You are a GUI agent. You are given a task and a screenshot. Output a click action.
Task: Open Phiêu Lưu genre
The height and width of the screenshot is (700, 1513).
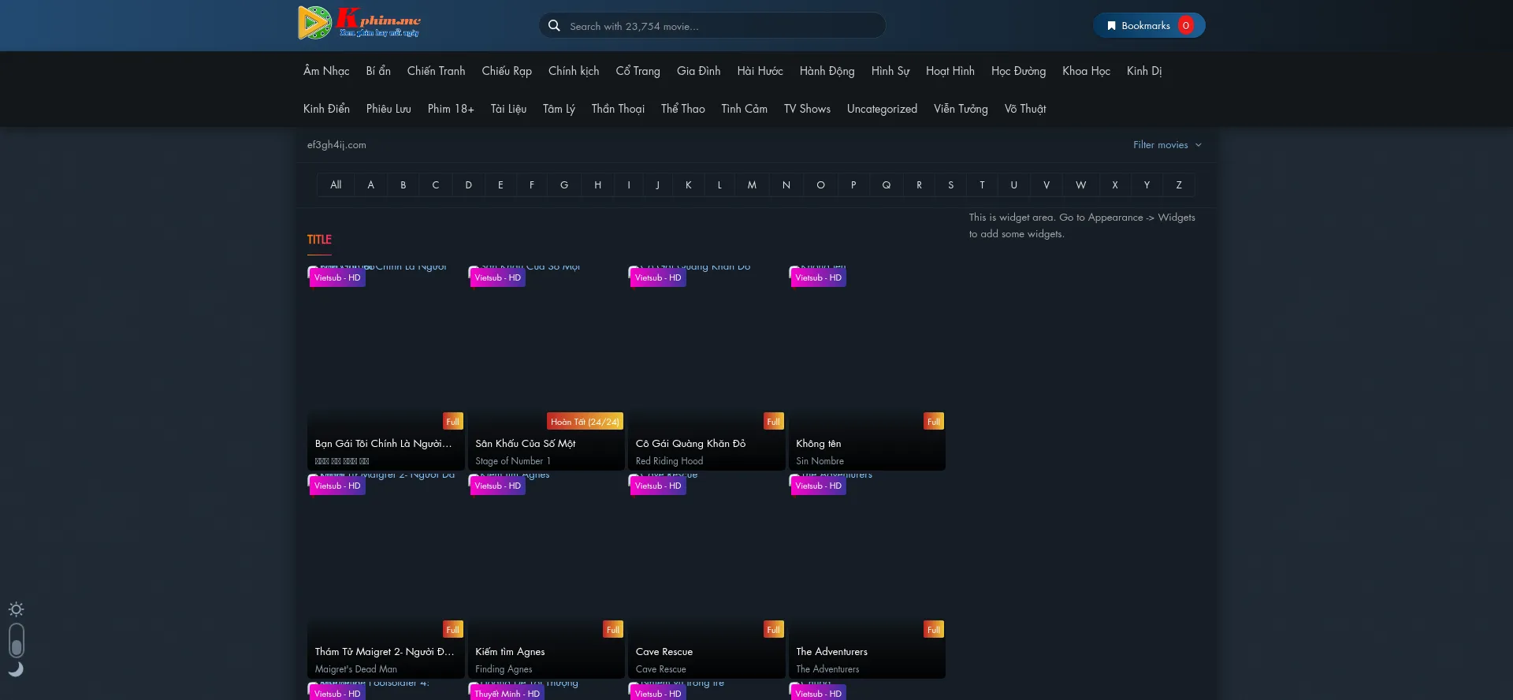point(388,109)
